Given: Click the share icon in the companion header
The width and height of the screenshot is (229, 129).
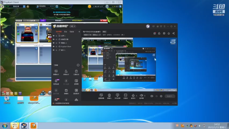Looking at the screenshot, I should click(x=173, y=33).
